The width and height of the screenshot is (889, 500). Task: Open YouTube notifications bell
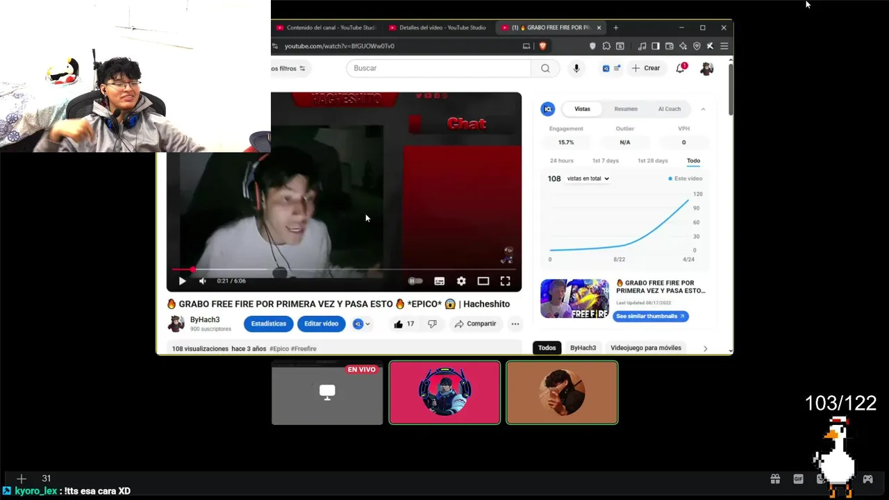tap(681, 68)
